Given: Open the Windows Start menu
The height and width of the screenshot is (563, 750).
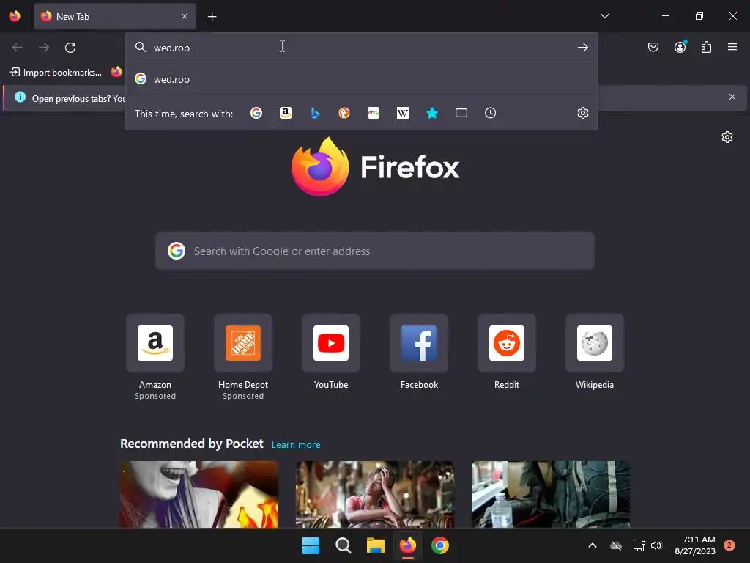Looking at the screenshot, I should 311,545.
